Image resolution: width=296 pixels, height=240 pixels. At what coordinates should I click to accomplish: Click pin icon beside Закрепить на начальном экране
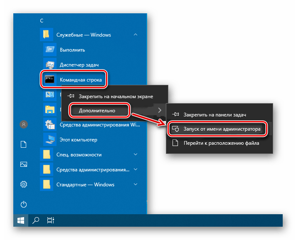[71, 96]
